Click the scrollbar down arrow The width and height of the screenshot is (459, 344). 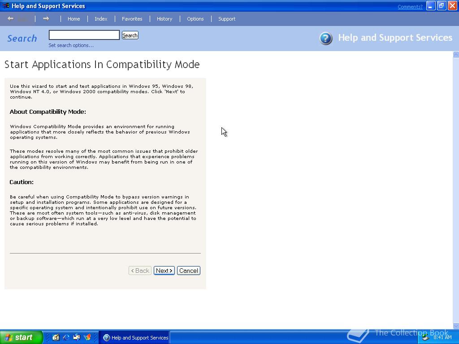[456, 326]
